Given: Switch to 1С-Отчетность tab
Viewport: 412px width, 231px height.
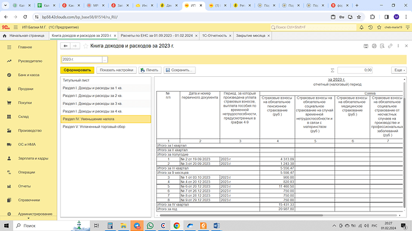Looking at the screenshot, I should tap(214, 36).
